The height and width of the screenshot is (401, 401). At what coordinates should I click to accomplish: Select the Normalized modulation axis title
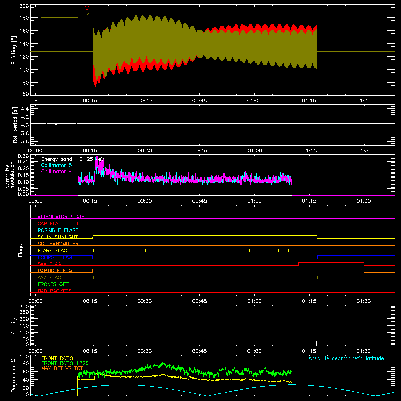(10, 175)
